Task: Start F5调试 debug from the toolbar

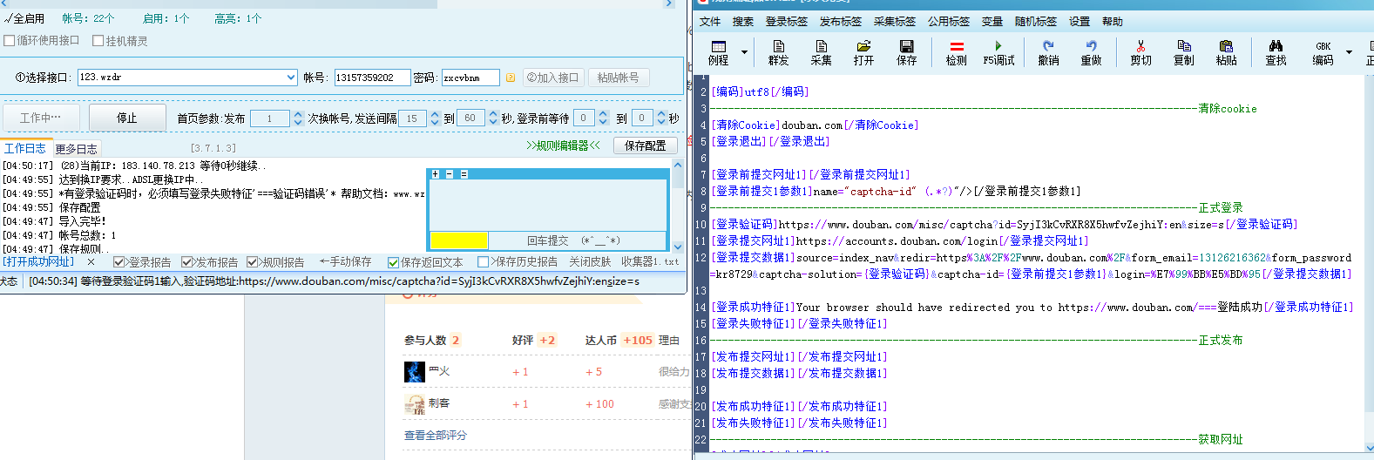Action: coord(998,52)
